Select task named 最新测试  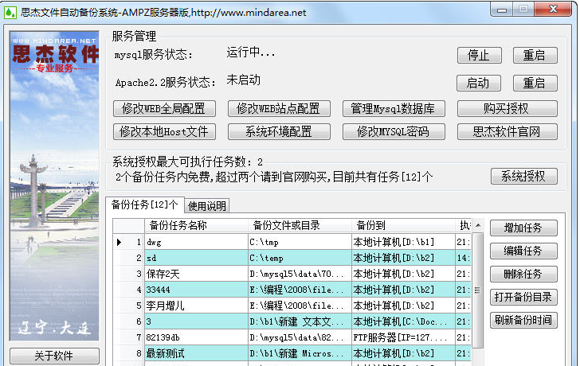point(196,353)
